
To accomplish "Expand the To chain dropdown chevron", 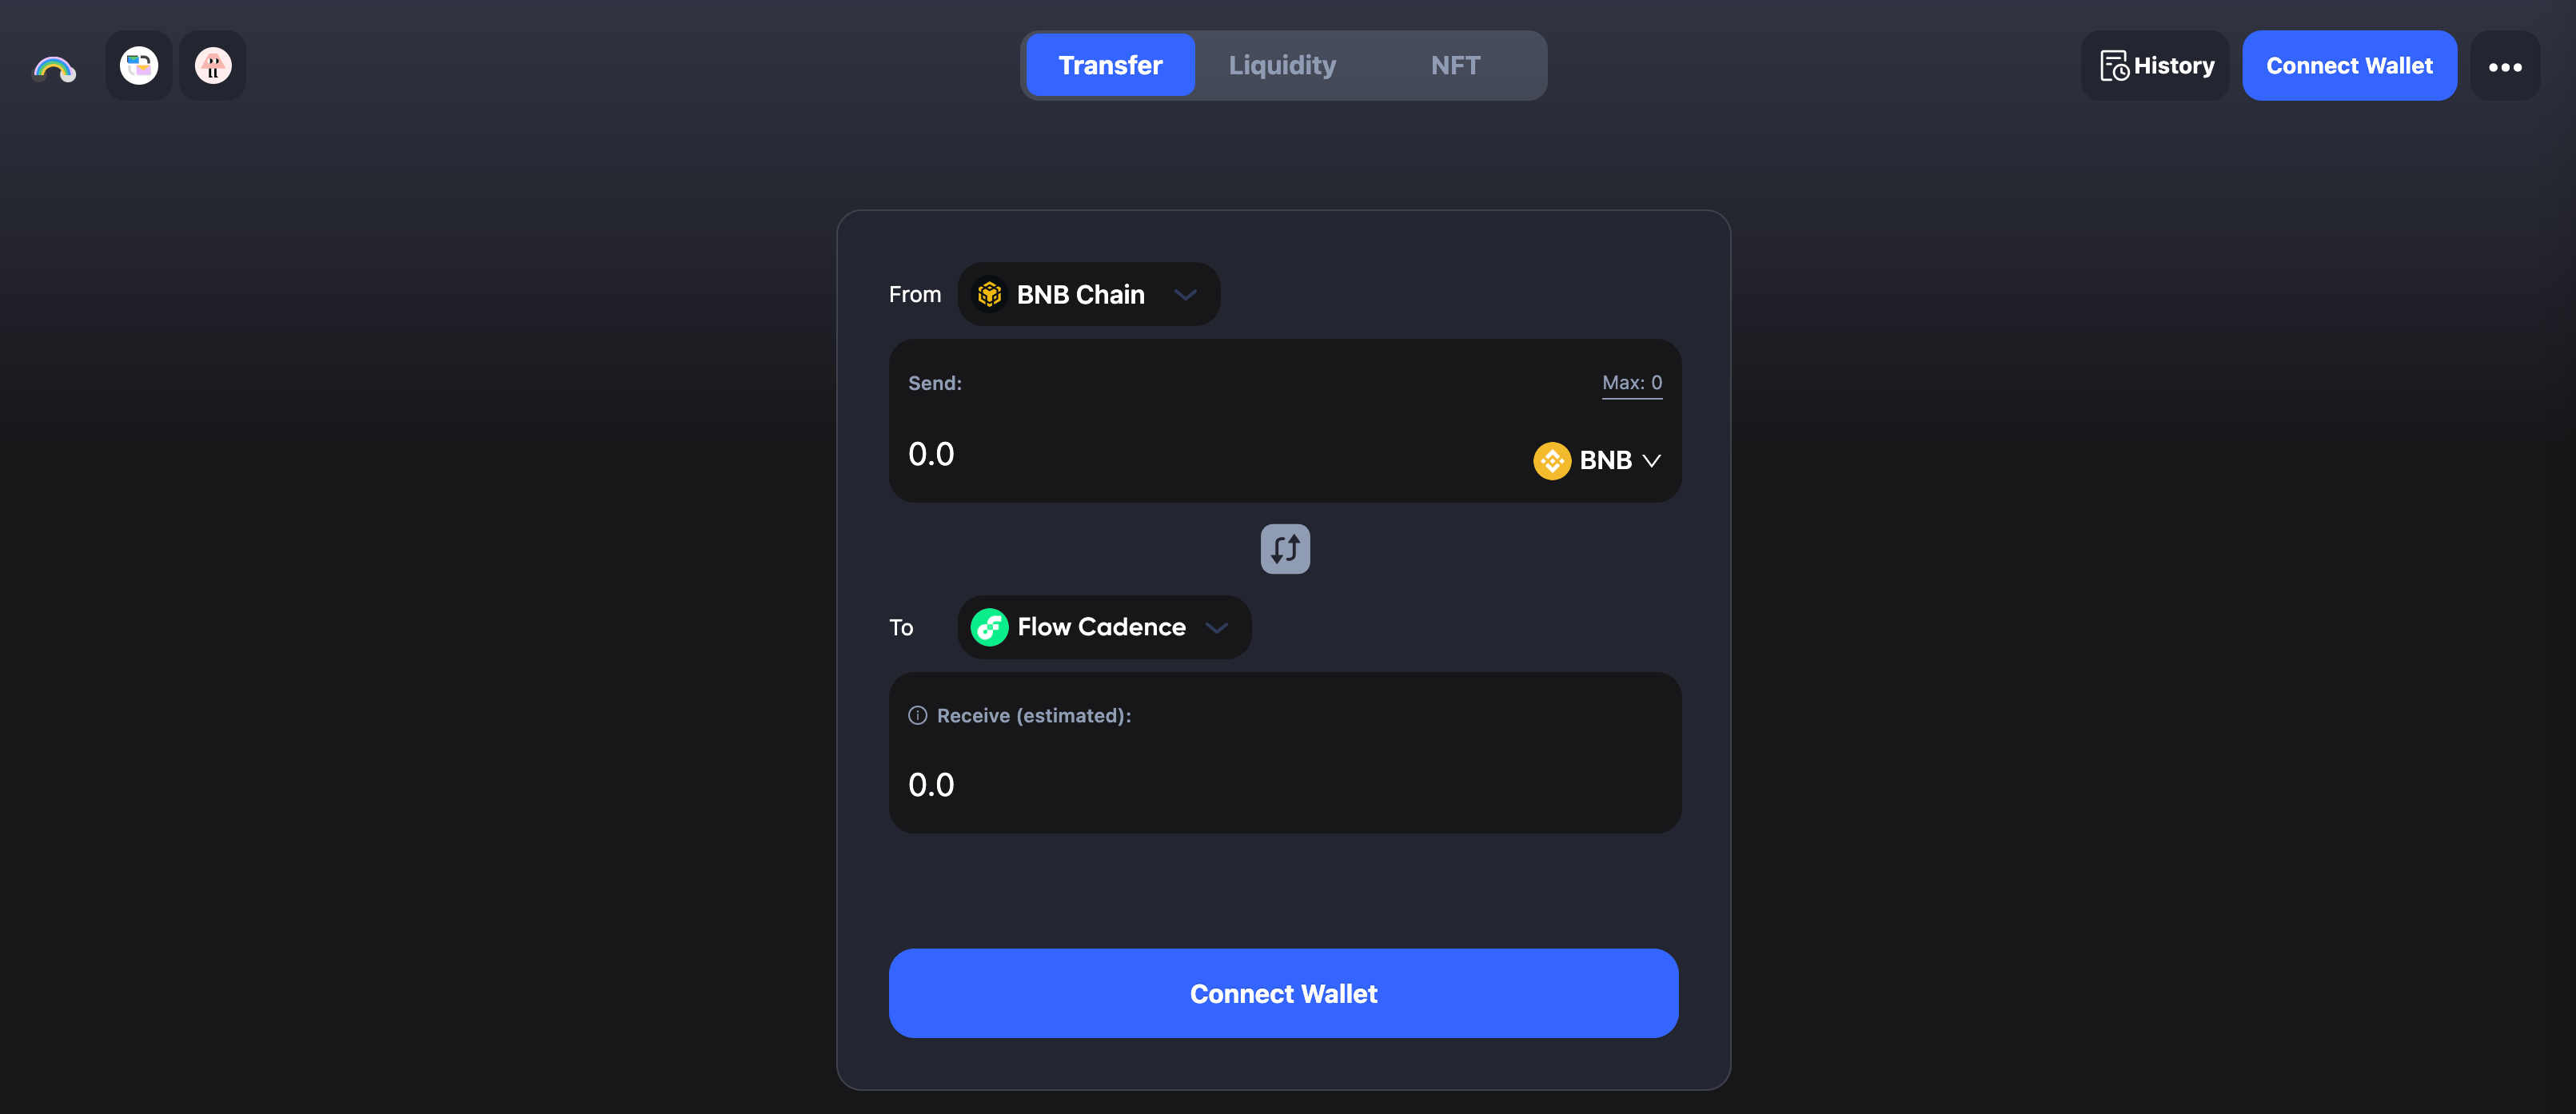I will 1216,627.
